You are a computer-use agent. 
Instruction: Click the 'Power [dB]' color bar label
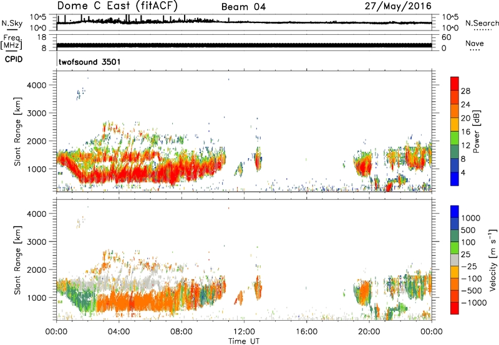tap(476, 131)
